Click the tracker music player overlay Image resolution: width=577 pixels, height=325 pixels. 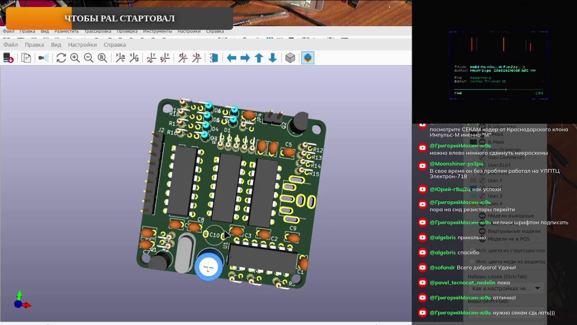(x=499, y=65)
